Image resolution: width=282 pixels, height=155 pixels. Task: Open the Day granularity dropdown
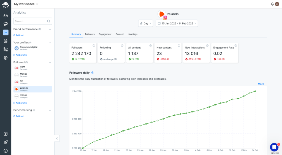point(145,23)
